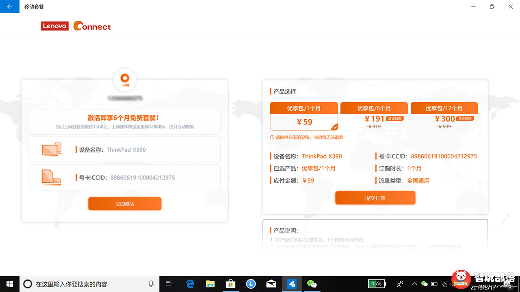Click the 设备名称 label in order summary
The width and height of the screenshot is (520, 292).
click(286, 156)
